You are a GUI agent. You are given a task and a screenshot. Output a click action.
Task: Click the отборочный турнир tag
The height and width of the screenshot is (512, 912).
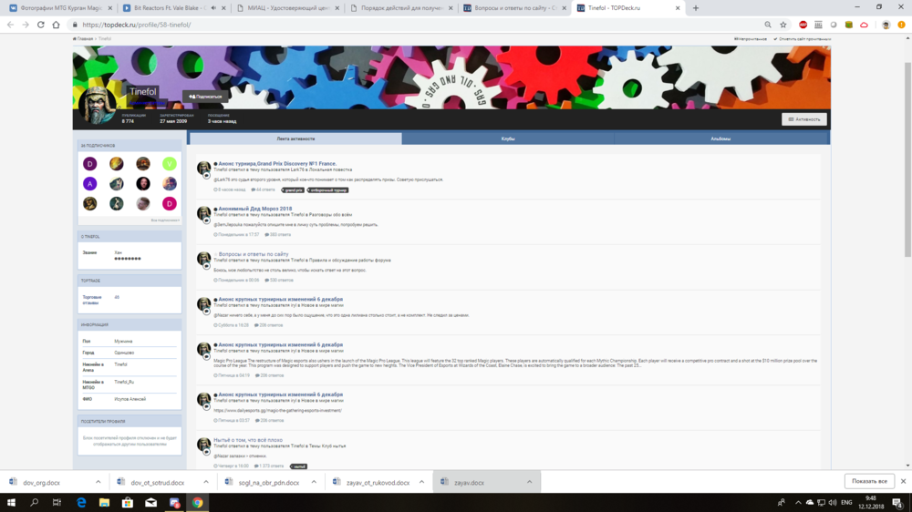[x=328, y=190]
